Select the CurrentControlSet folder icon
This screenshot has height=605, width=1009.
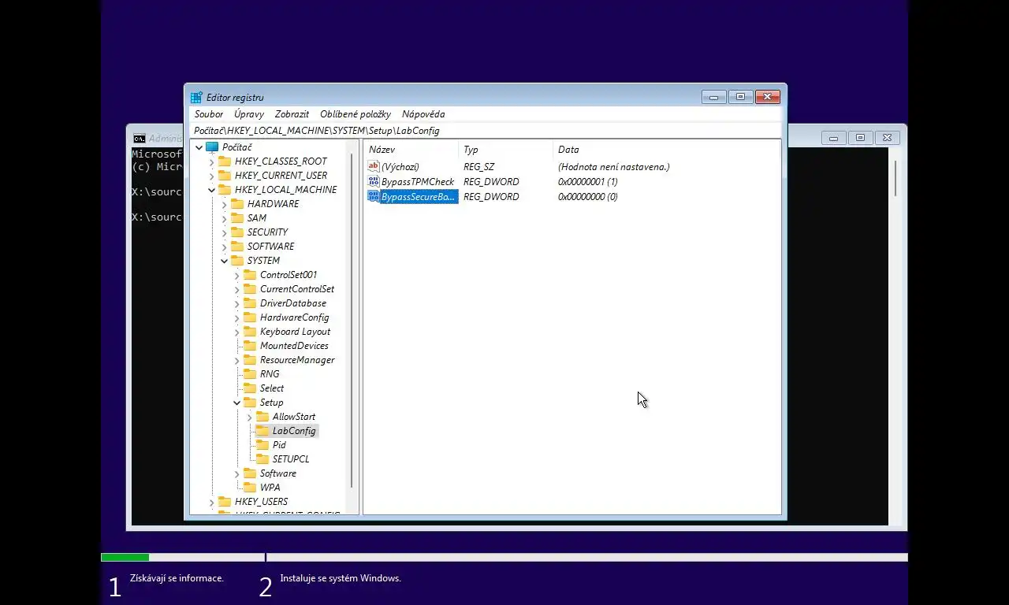pos(250,289)
